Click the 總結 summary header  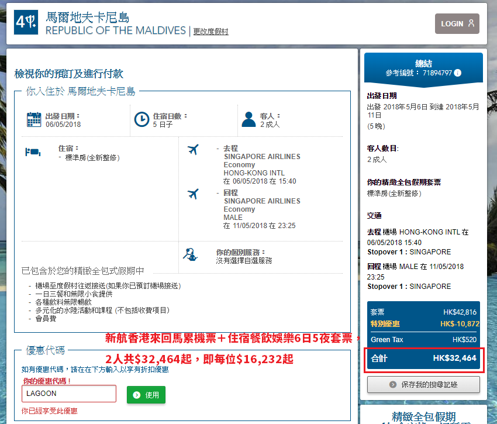click(423, 64)
